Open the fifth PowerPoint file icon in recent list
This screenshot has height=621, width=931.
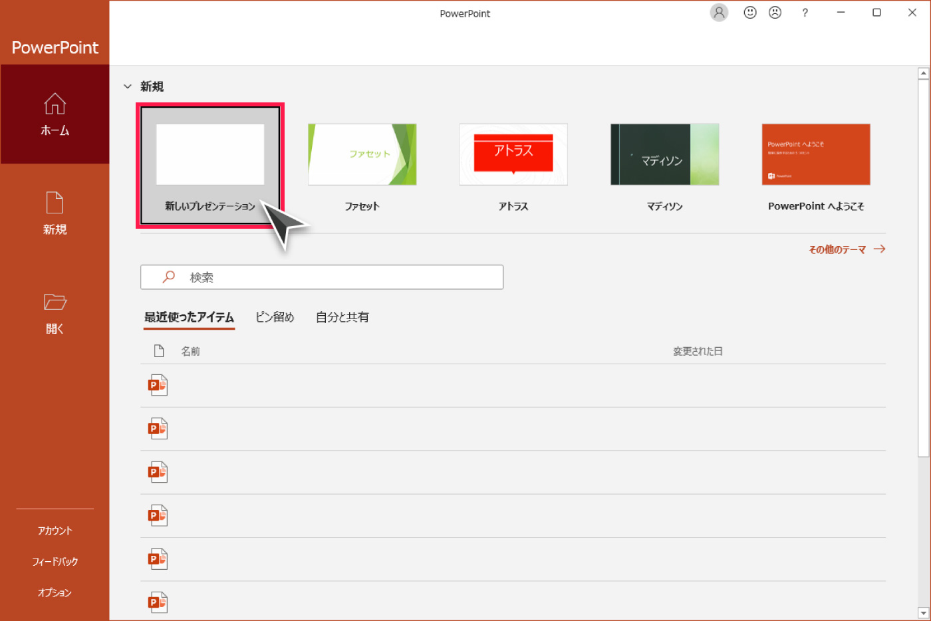[158, 559]
